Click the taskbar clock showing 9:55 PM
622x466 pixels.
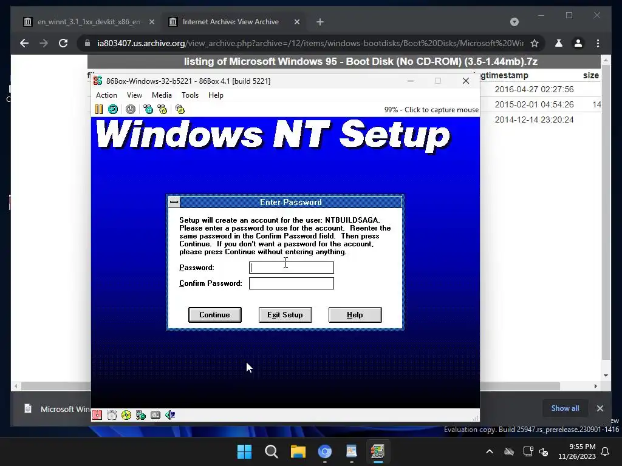click(x=577, y=451)
